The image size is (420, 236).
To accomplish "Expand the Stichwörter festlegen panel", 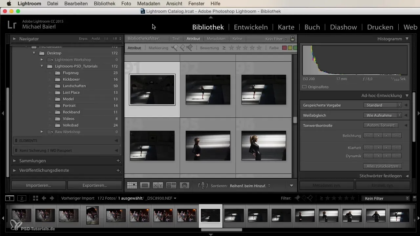I will click(x=407, y=176).
